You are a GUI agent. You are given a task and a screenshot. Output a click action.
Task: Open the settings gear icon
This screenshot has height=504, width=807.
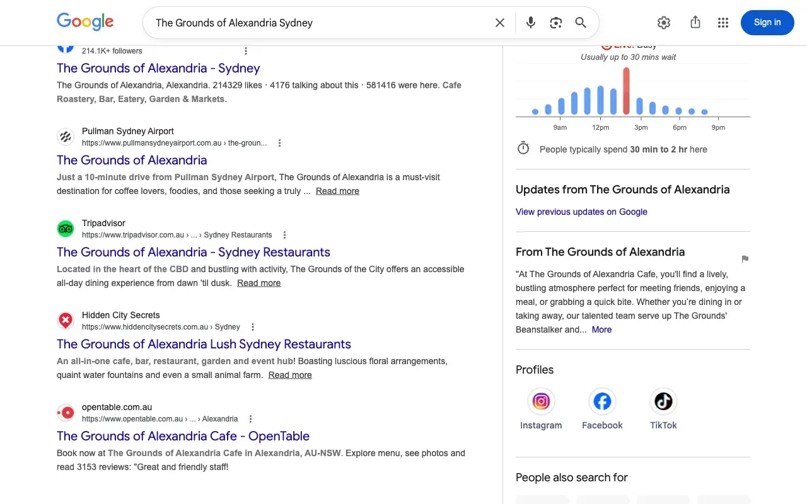(x=664, y=23)
